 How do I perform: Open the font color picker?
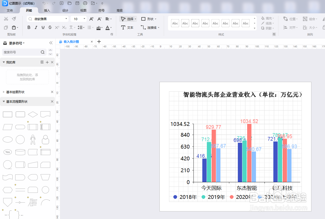[x=108, y=27]
